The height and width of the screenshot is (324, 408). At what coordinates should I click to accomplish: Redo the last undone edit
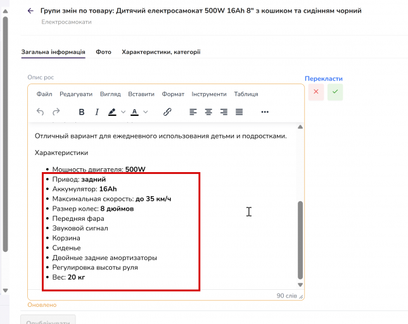tap(56, 112)
